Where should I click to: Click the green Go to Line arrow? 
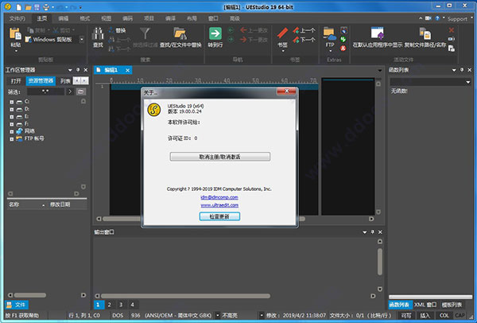tap(215, 33)
